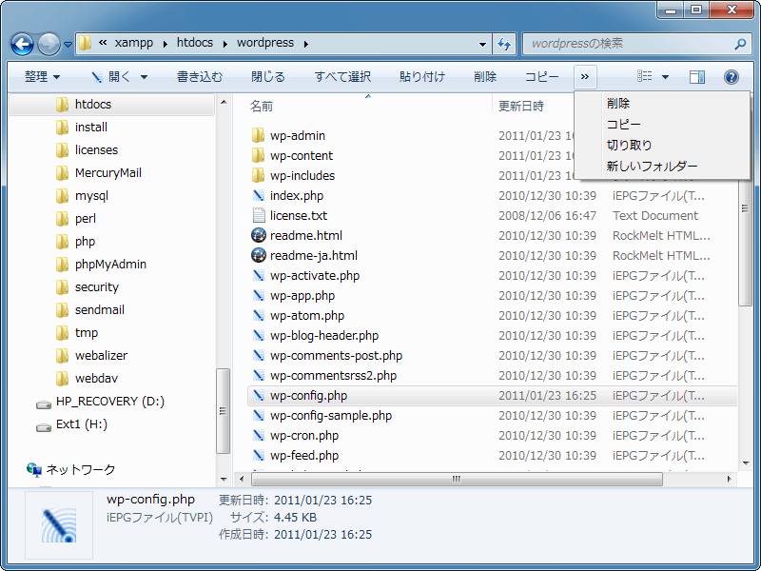Select the install folder in the tree
The width and height of the screenshot is (761, 571).
coord(90,128)
